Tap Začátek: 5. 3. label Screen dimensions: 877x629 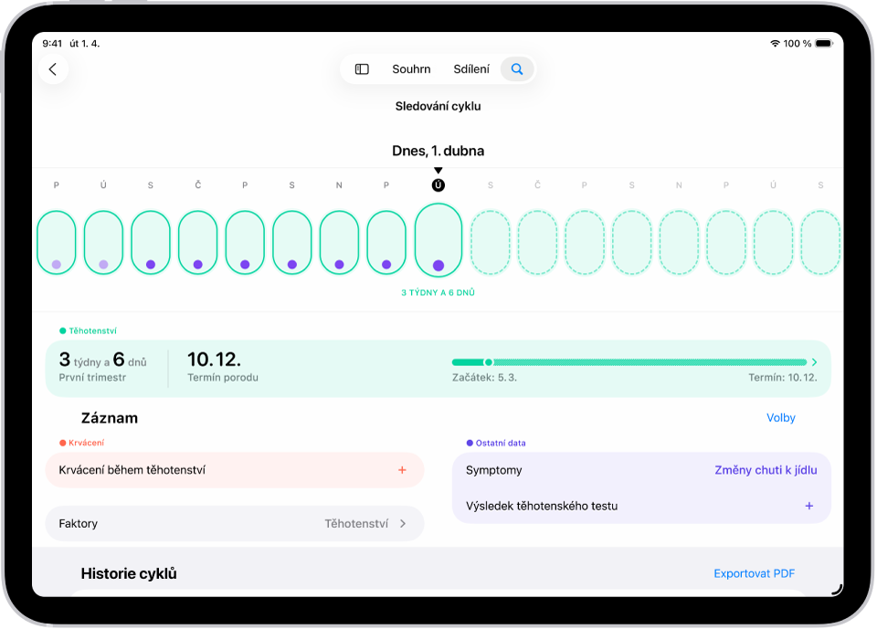pyautogui.click(x=484, y=378)
